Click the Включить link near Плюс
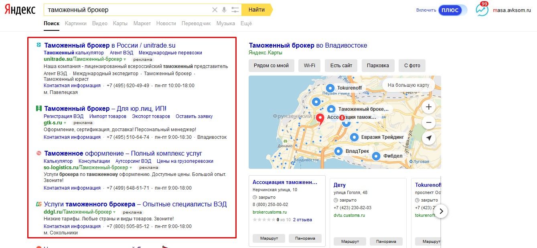The image size is (537, 248). coord(426,10)
